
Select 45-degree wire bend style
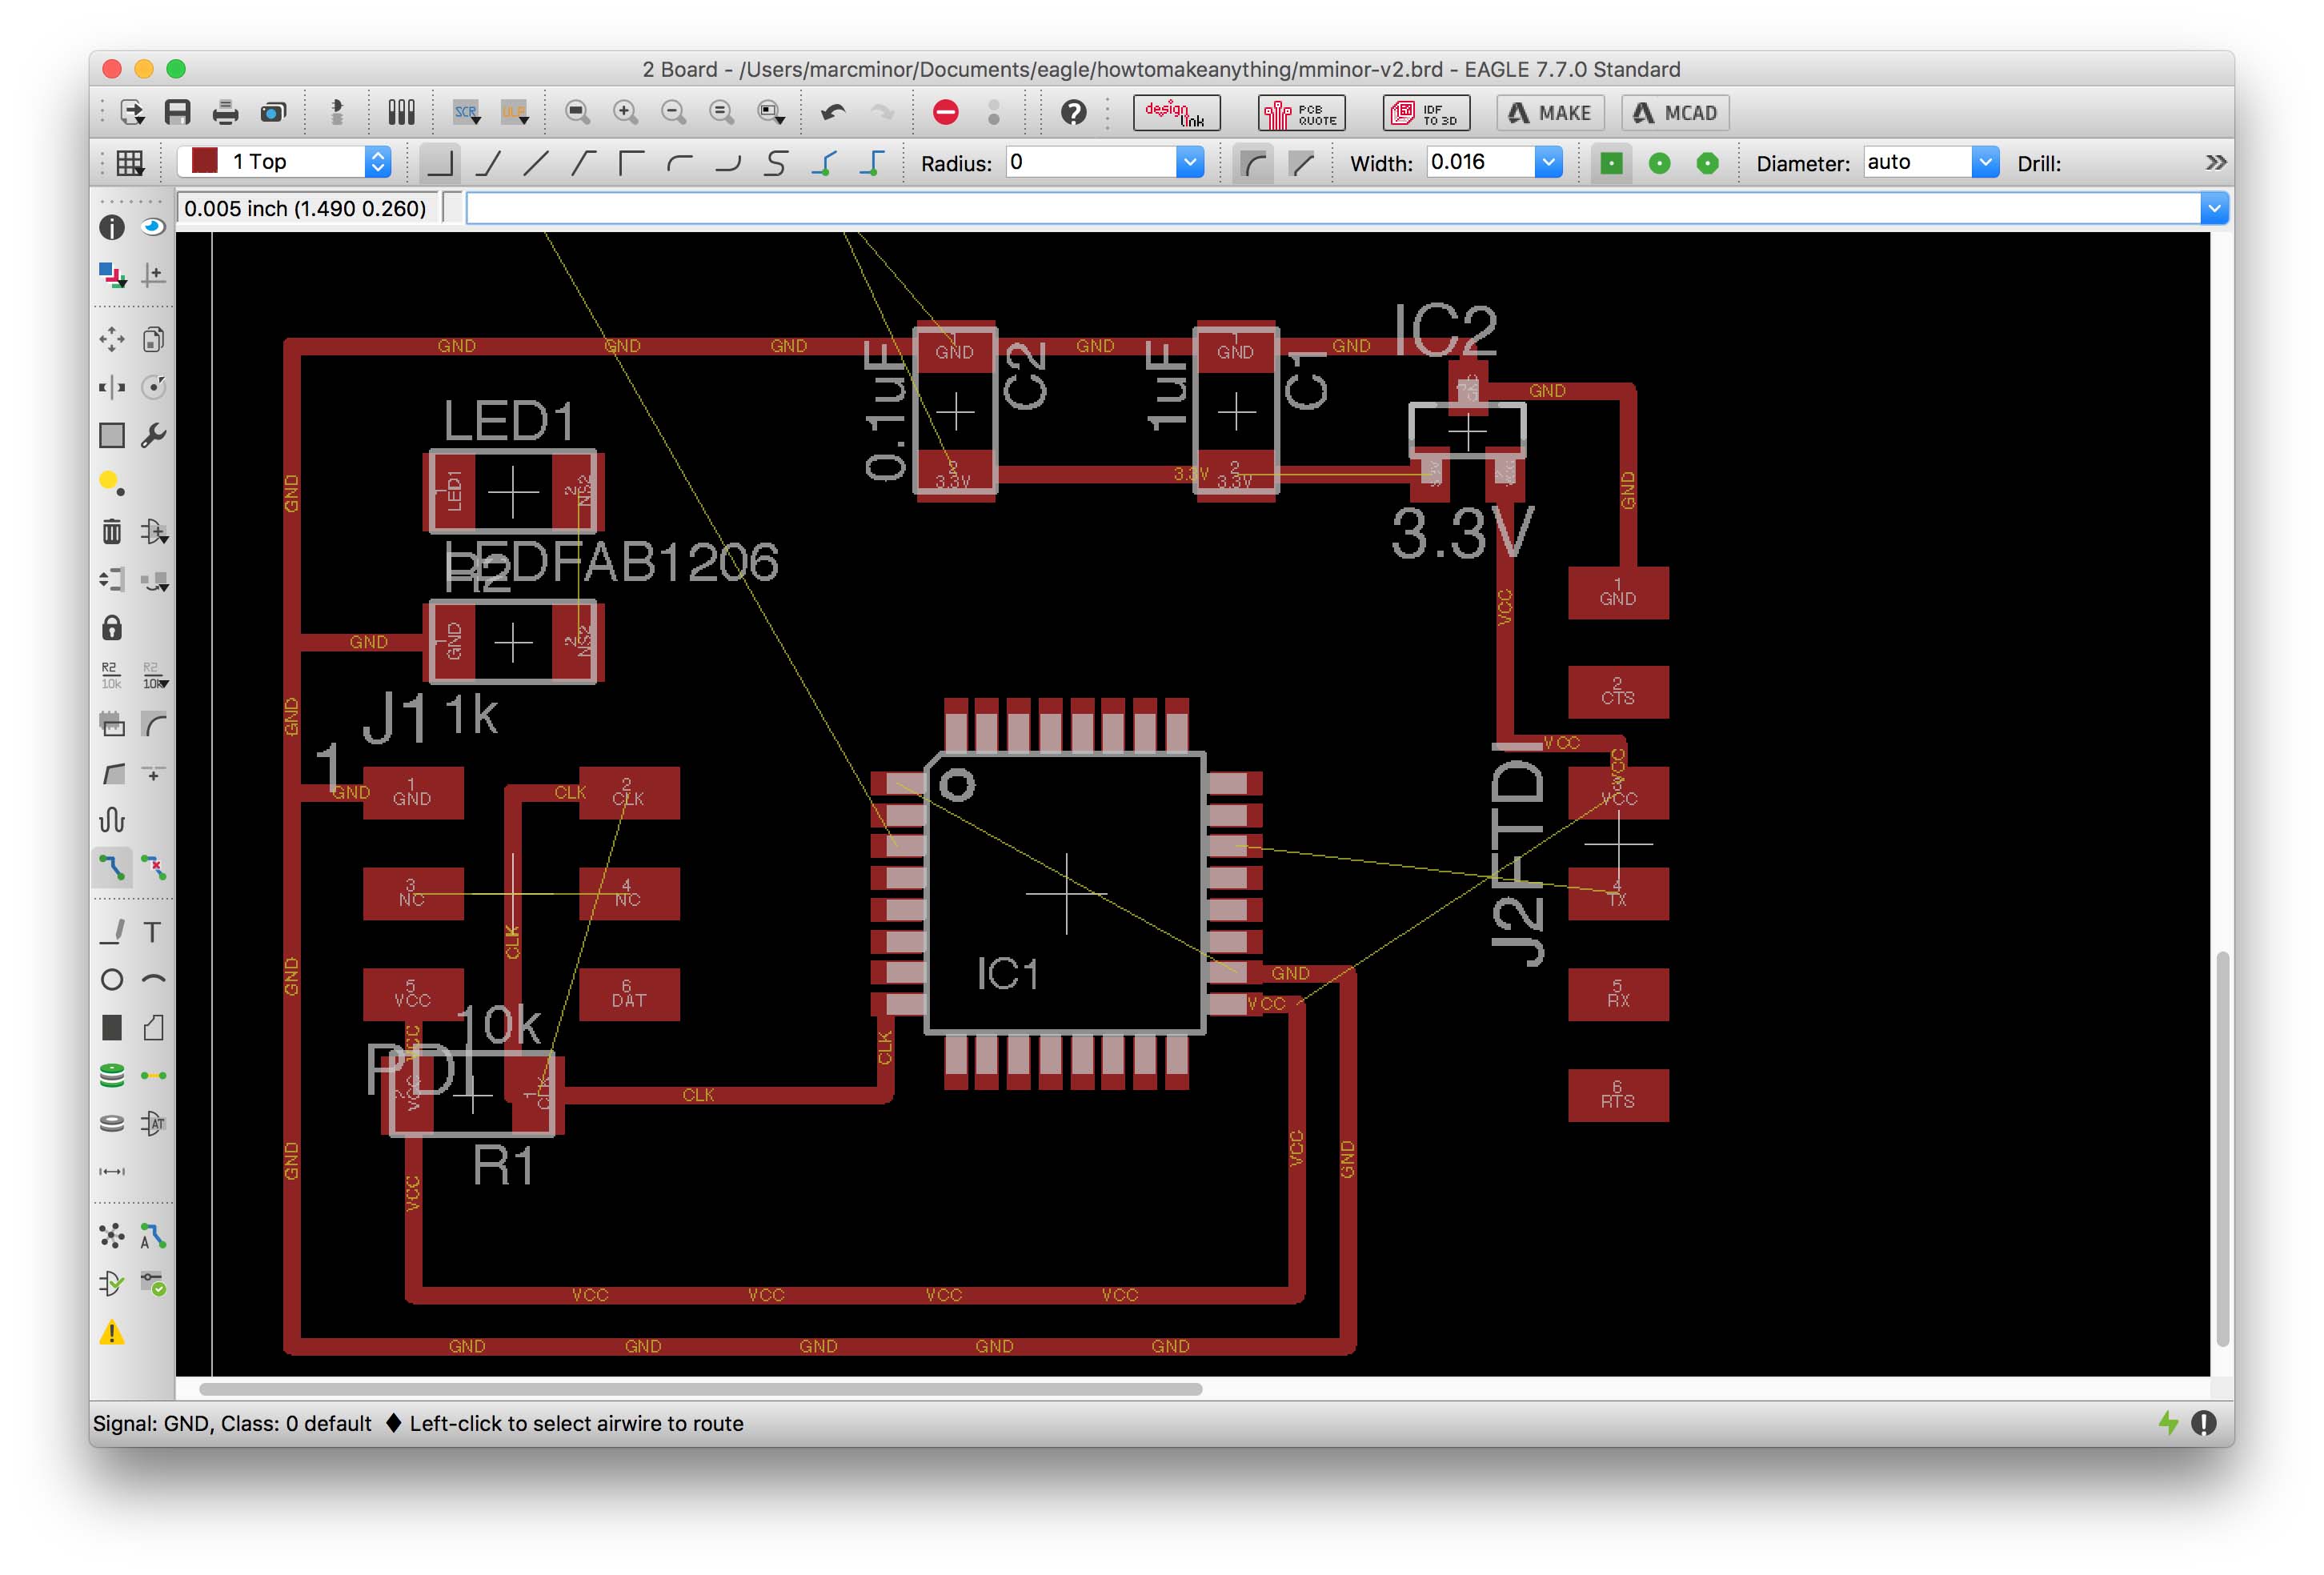coord(488,163)
